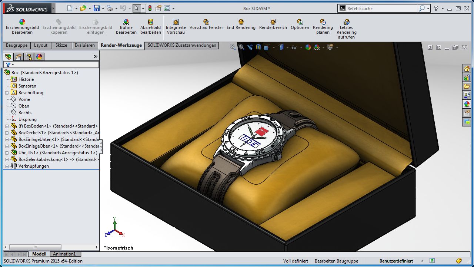Screen dimensions: 474x267
Task: Click the Select cursor tool
Action: coord(136,8)
